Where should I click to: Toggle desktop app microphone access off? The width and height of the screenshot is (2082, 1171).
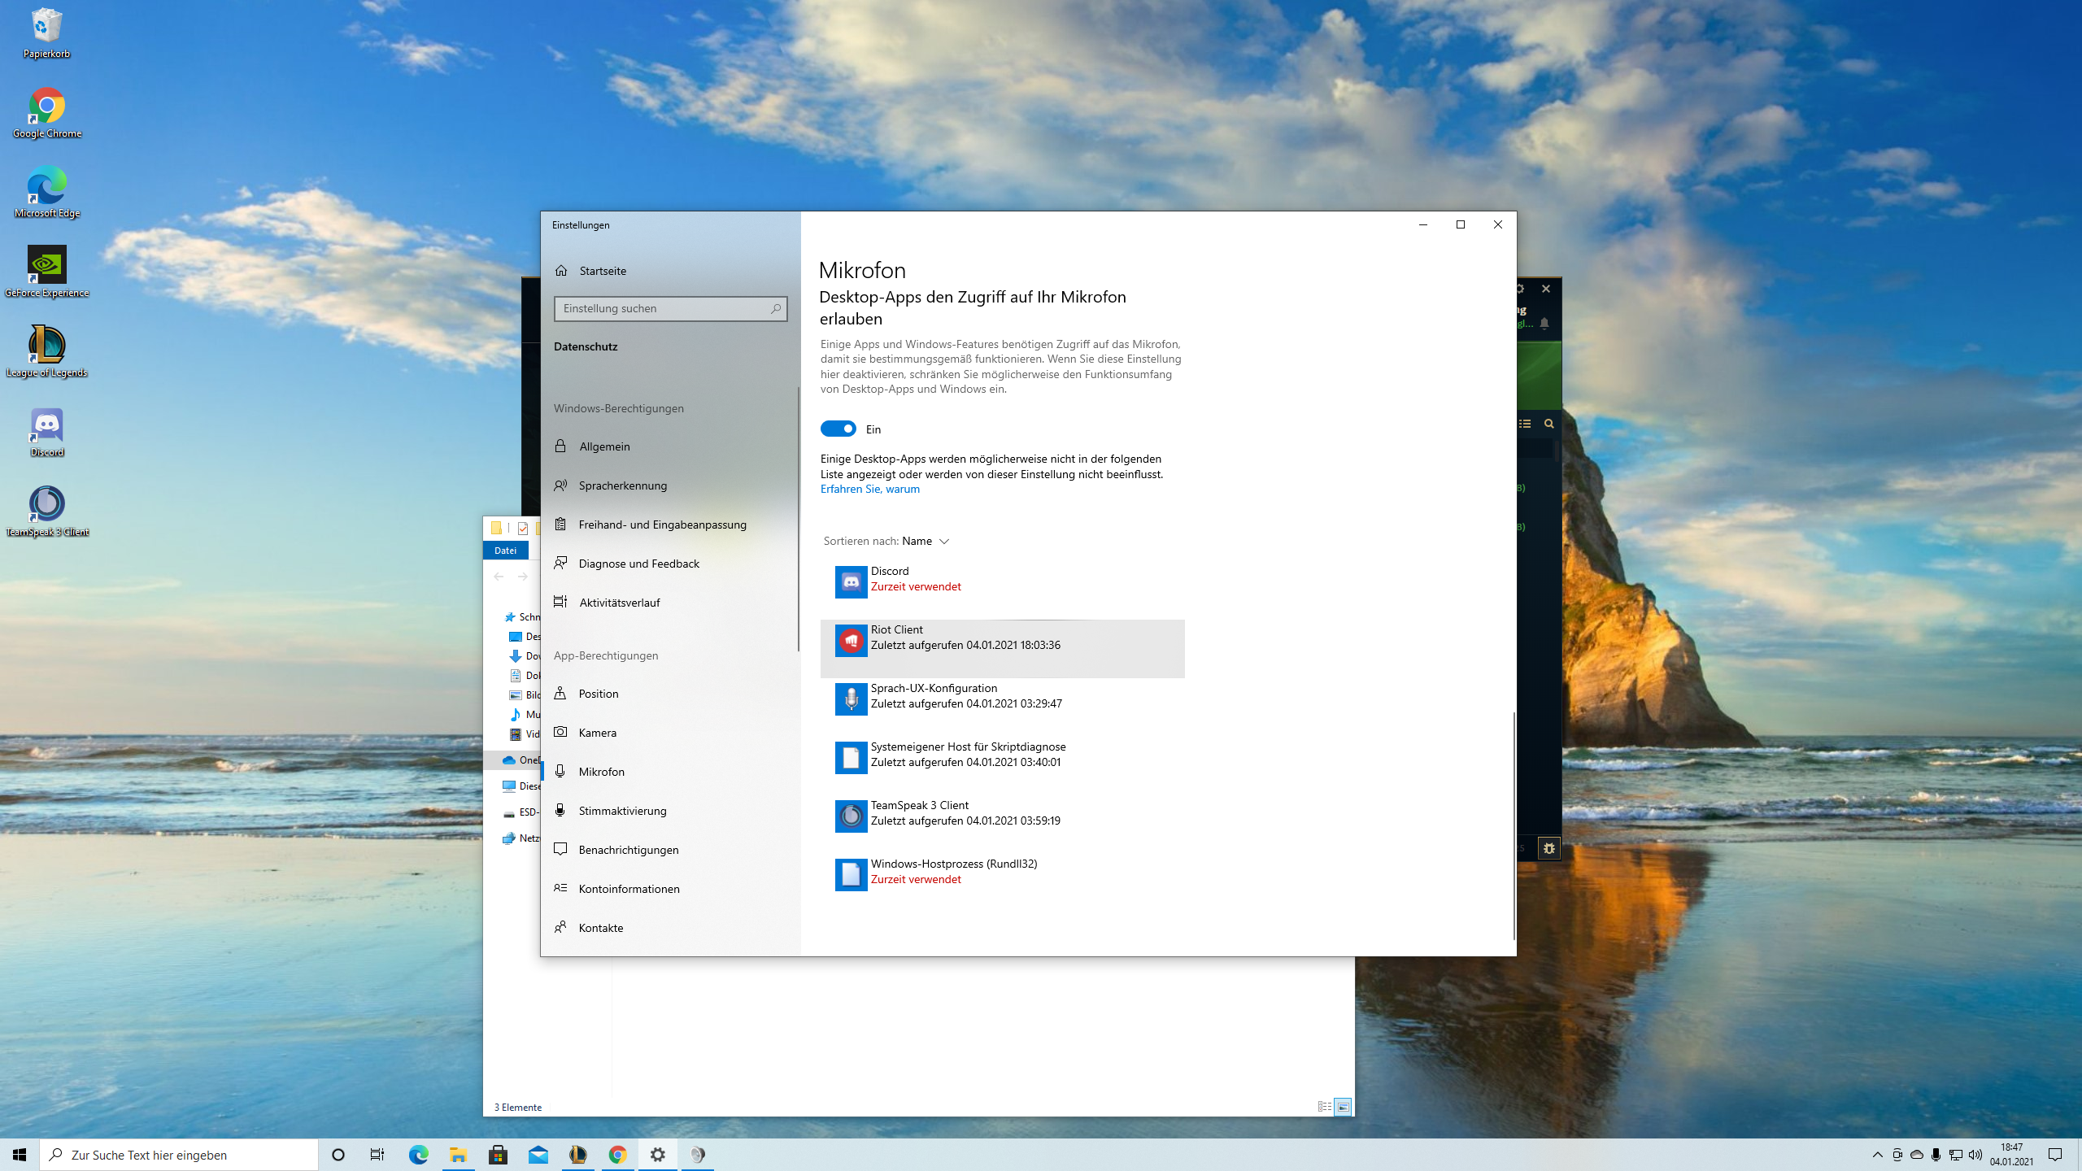pyautogui.click(x=838, y=429)
